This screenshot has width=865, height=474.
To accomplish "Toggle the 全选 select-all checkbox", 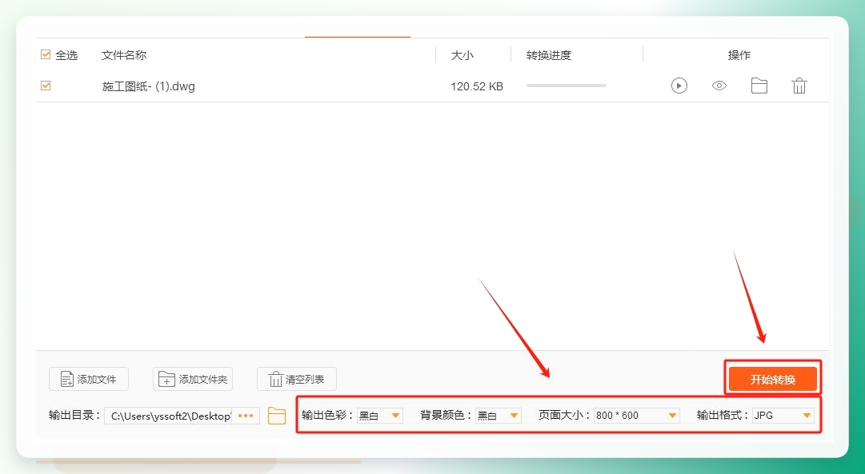I will [46, 54].
